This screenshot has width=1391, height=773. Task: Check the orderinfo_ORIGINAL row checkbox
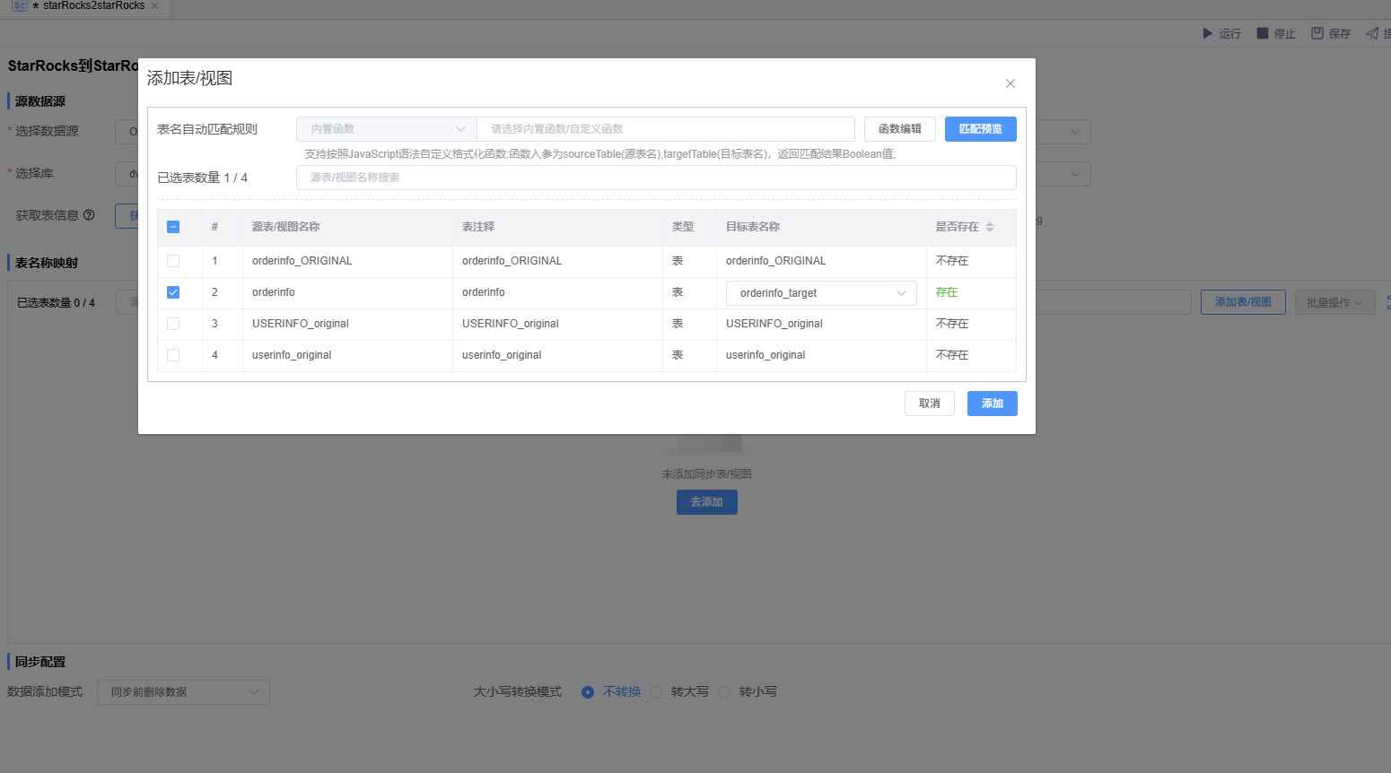[x=173, y=261]
